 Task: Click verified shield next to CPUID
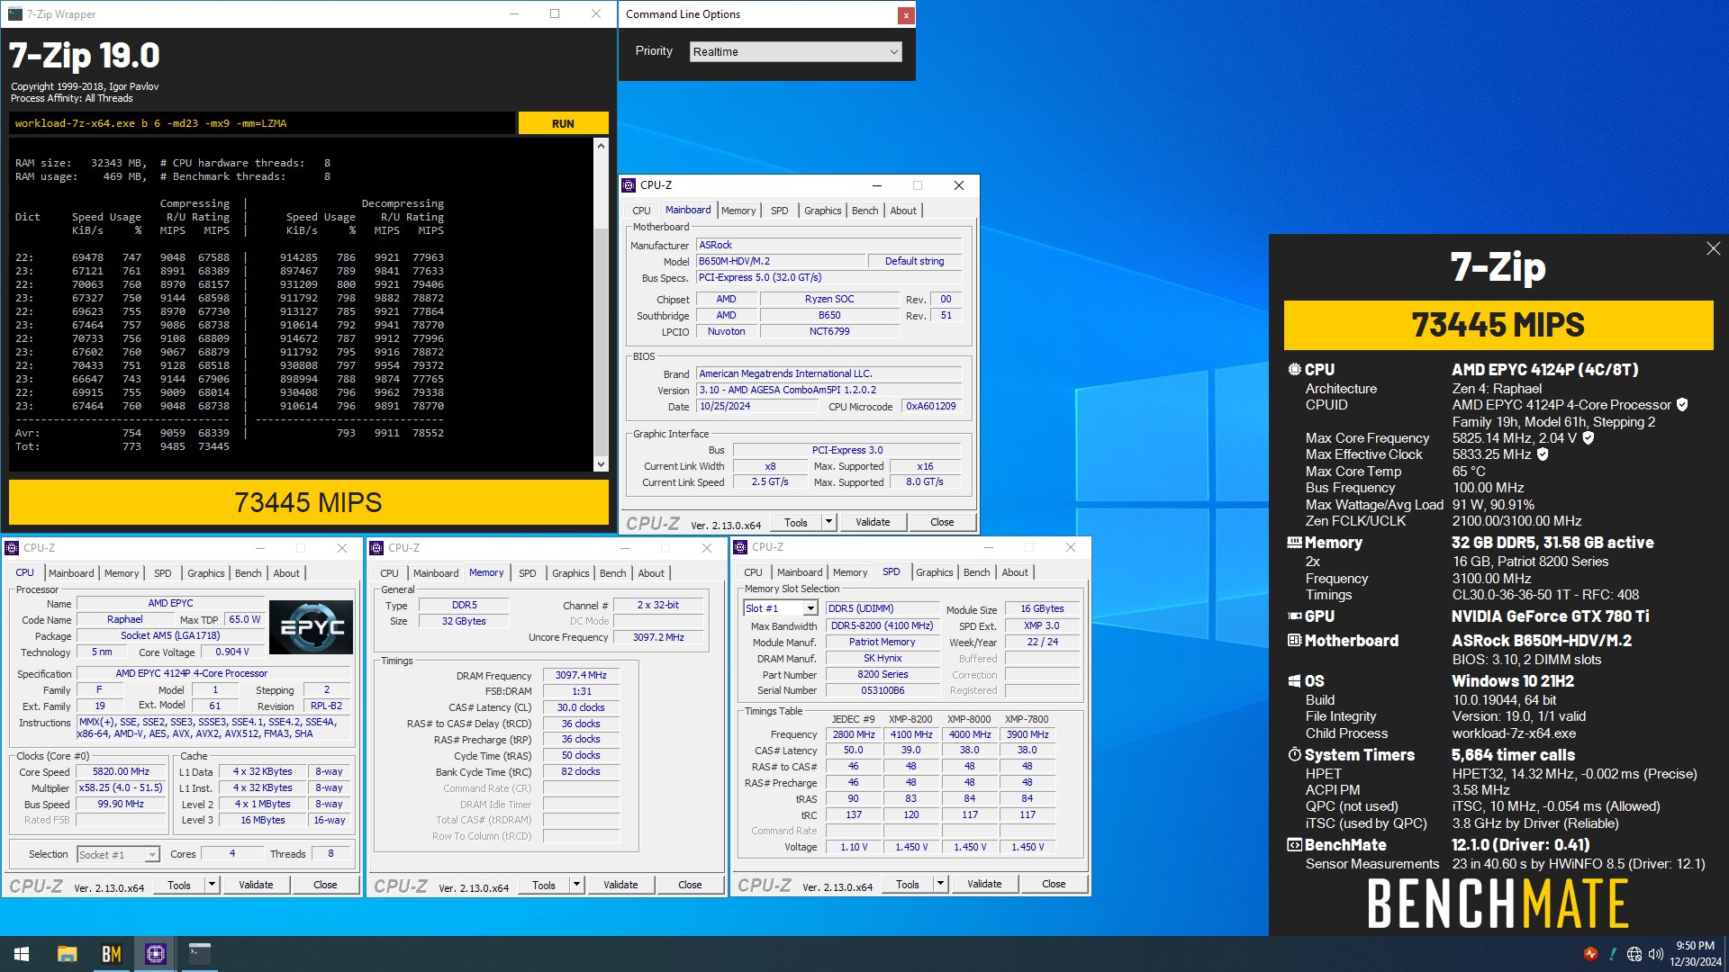tap(1682, 405)
